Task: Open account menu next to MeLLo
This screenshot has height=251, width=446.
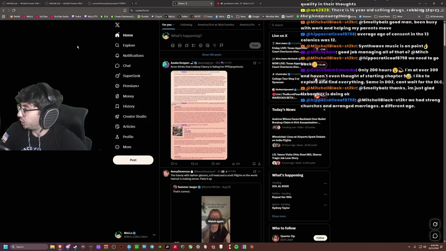Action: 154,235
